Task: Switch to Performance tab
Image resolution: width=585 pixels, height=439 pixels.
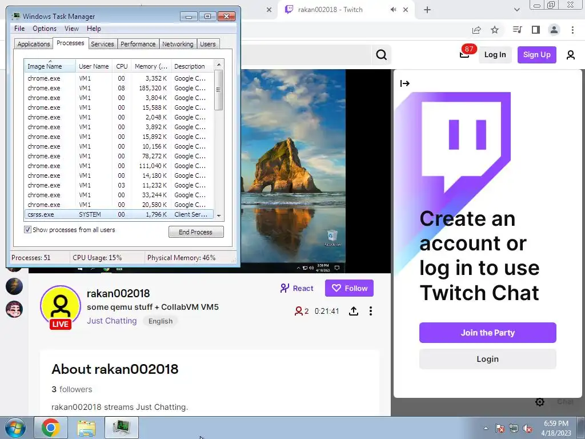Action: [x=138, y=44]
